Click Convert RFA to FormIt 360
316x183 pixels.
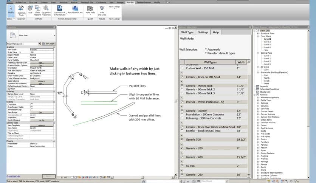pos(60,10)
